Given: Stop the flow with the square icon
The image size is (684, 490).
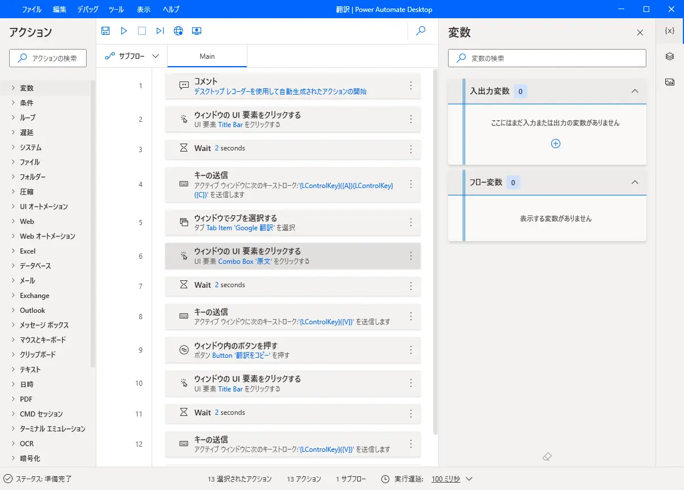Looking at the screenshot, I should [x=142, y=31].
